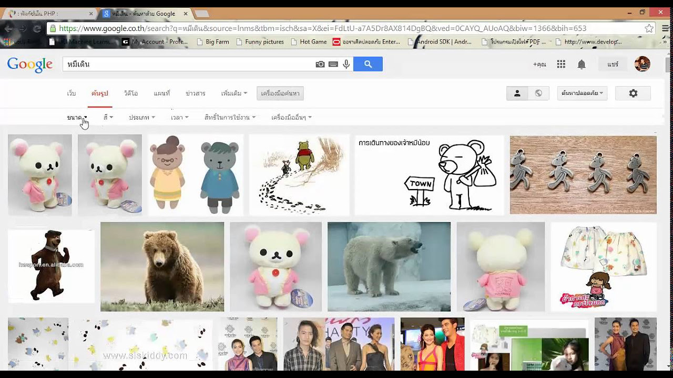673x378 pixels.
Task: Expand the time (เวลา) filter dropdown
Action: click(179, 118)
